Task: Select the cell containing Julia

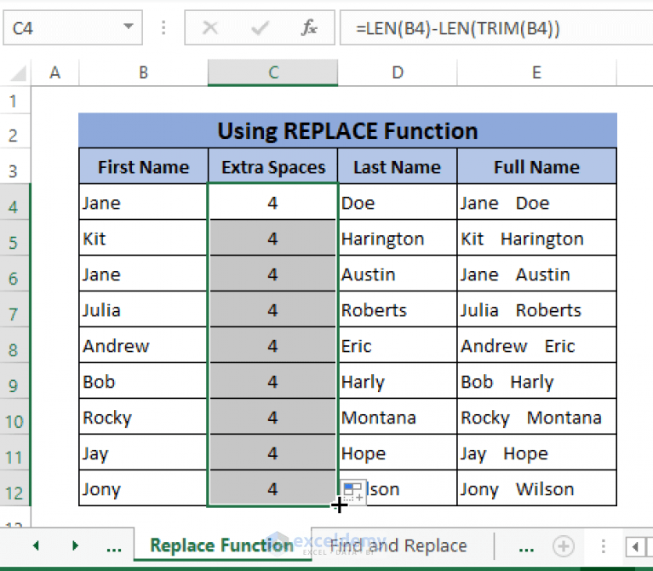Action: pos(143,309)
